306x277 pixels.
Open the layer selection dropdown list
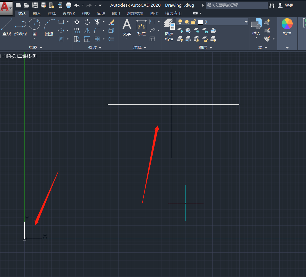246,22
